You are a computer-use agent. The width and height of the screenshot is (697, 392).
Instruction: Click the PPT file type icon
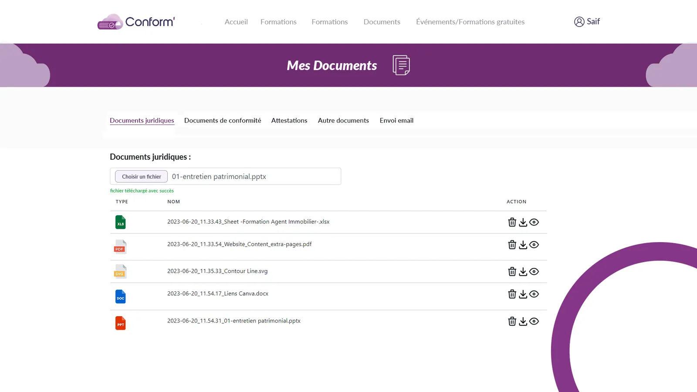pyautogui.click(x=120, y=323)
